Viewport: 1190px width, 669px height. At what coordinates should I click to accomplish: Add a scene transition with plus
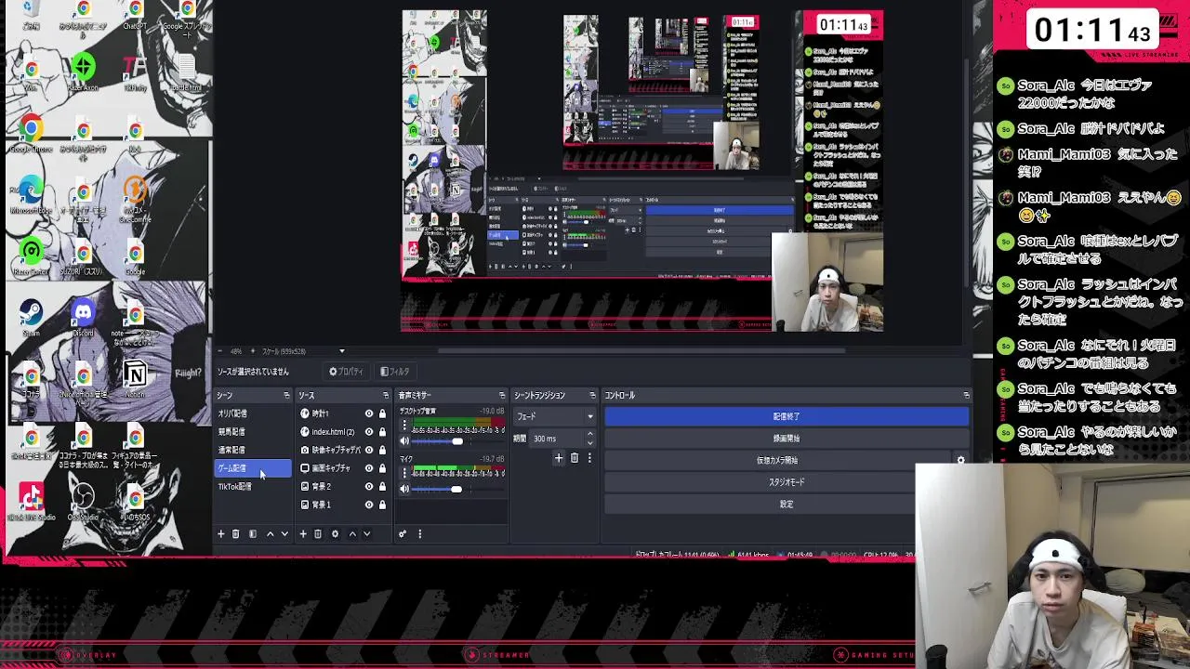click(559, 458)
